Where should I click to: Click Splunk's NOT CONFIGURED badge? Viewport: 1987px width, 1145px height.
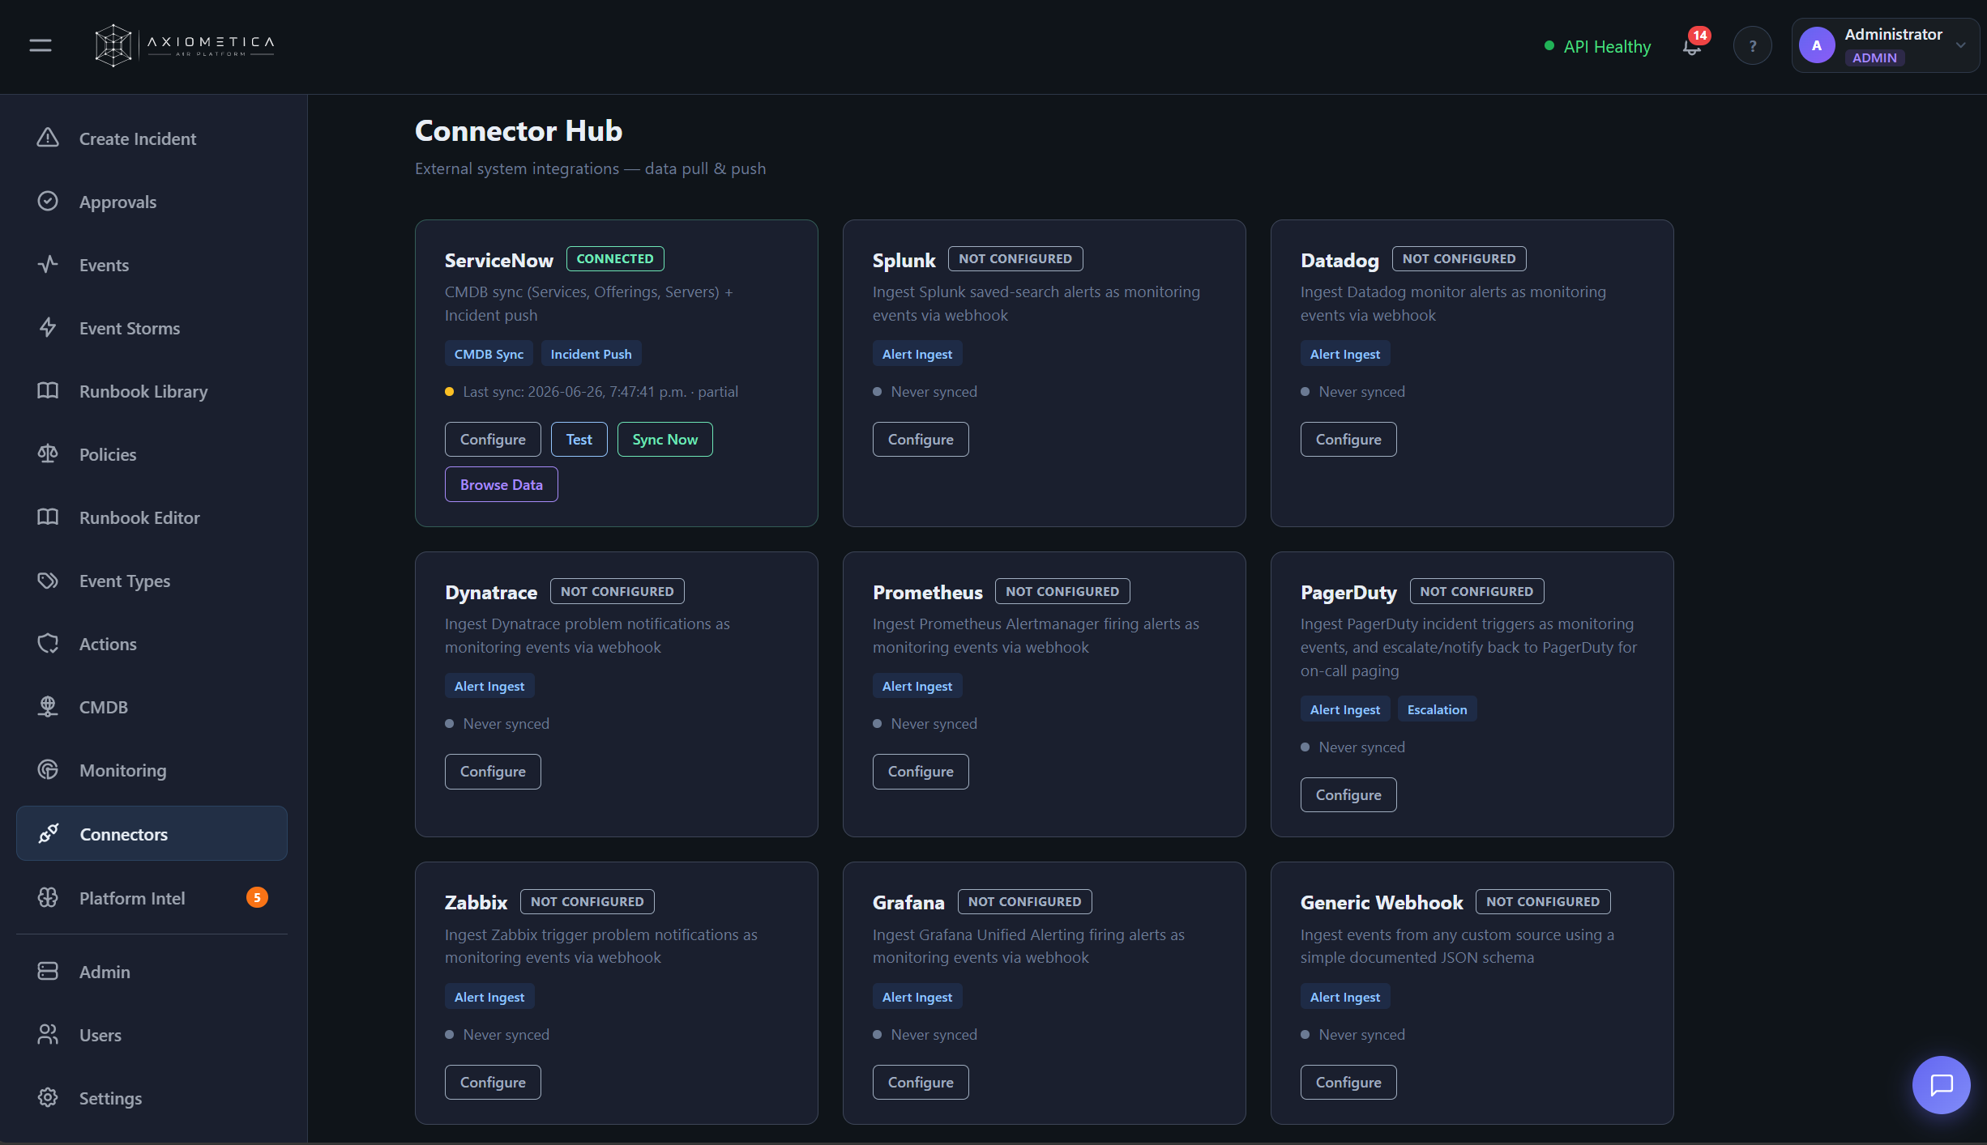(x=1015, y=258)
